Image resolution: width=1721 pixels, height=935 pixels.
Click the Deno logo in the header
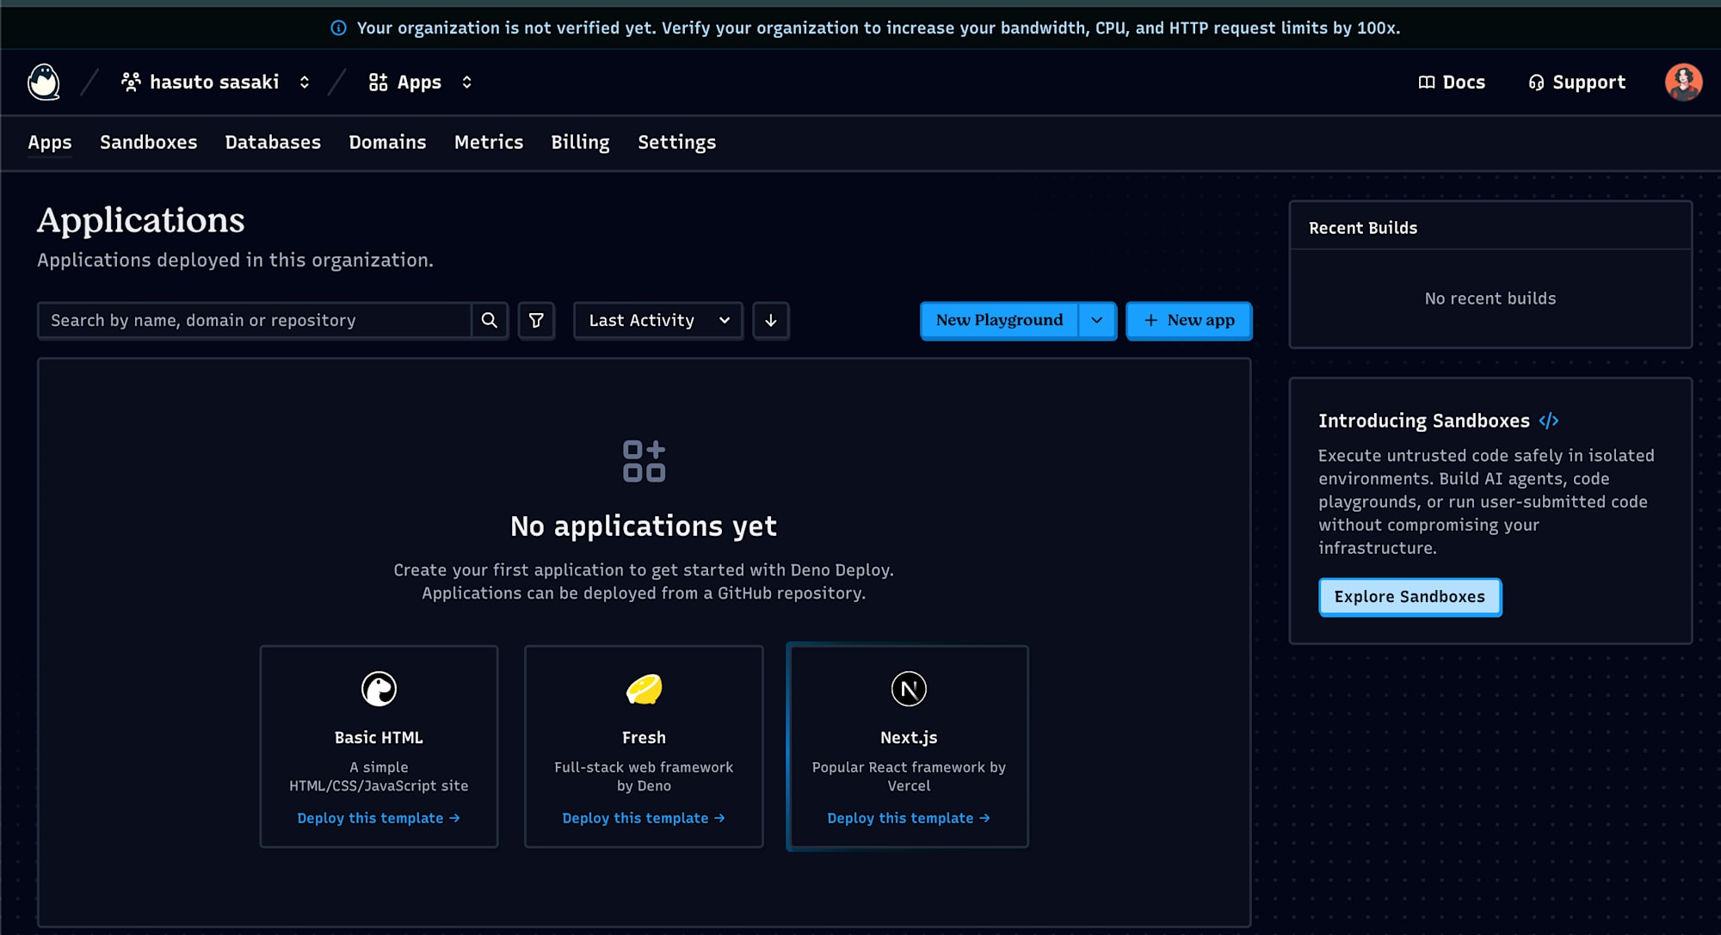[42, 82]
